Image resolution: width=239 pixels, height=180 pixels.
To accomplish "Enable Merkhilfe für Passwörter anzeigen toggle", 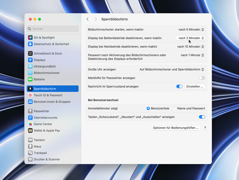I will click(x=202, y=78).
